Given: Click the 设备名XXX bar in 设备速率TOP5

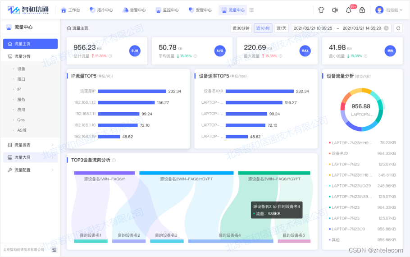Looking at the screenshot, I should pyautogui.click(x=260, y=92).
